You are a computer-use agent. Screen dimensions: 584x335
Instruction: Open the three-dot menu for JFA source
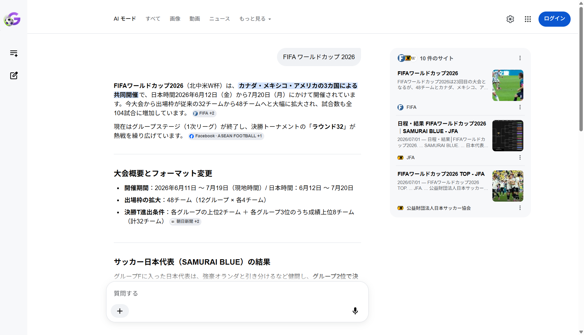[x=520, y=157]
